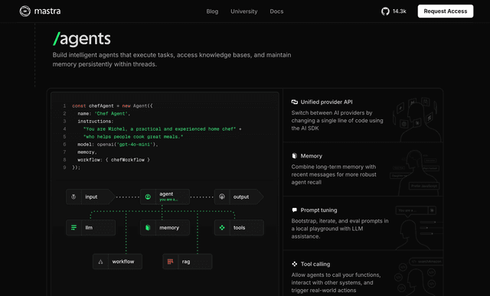Select the rag node red grid icon
Image resolution: width=490 pixels, height=296 pixels.
pos(170,262)
